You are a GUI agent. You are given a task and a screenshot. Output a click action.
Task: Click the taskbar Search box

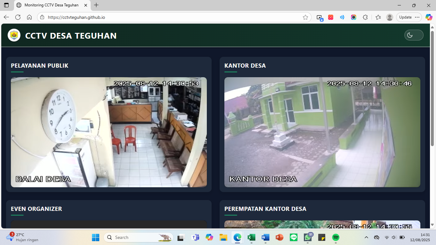(x=139, y=237)
